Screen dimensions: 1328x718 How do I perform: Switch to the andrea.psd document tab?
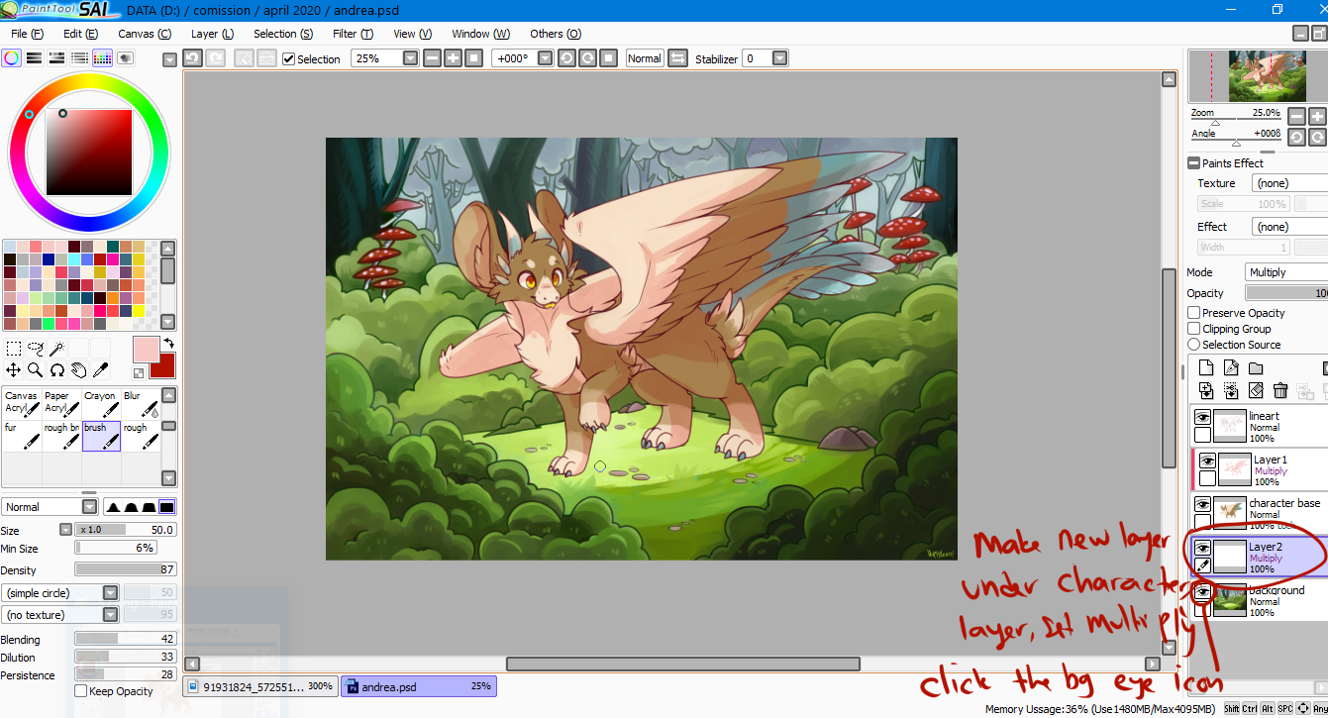point(419,686)
